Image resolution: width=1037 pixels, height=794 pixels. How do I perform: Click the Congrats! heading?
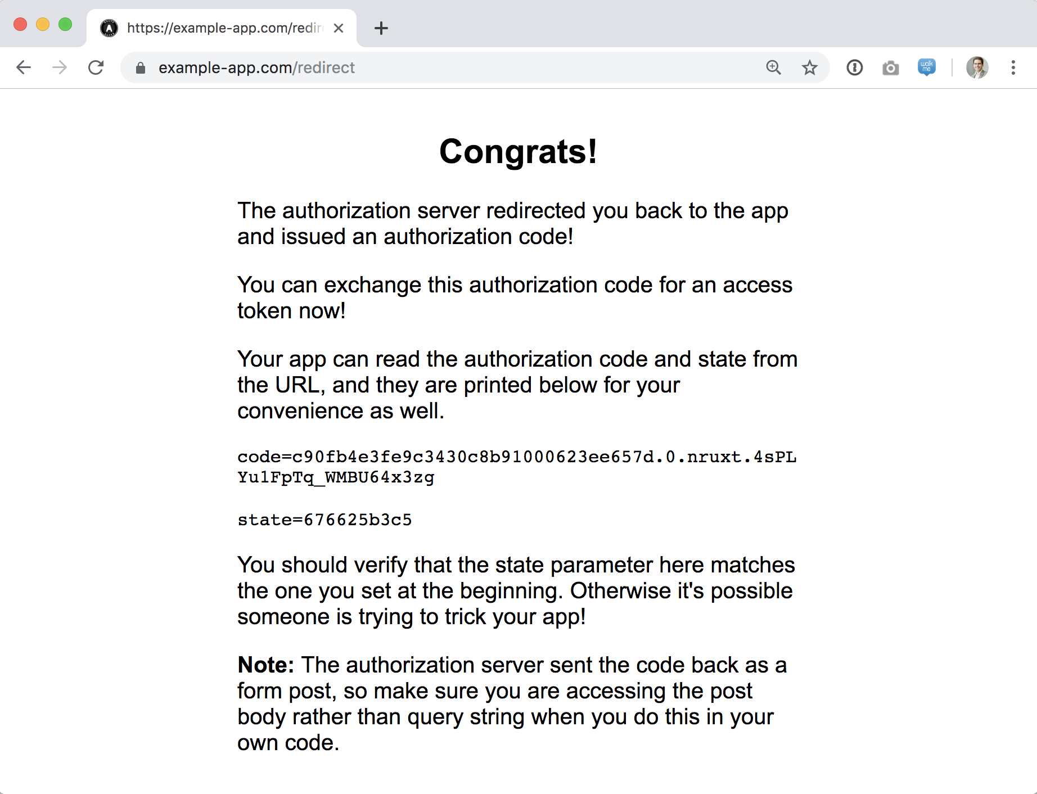518,152
